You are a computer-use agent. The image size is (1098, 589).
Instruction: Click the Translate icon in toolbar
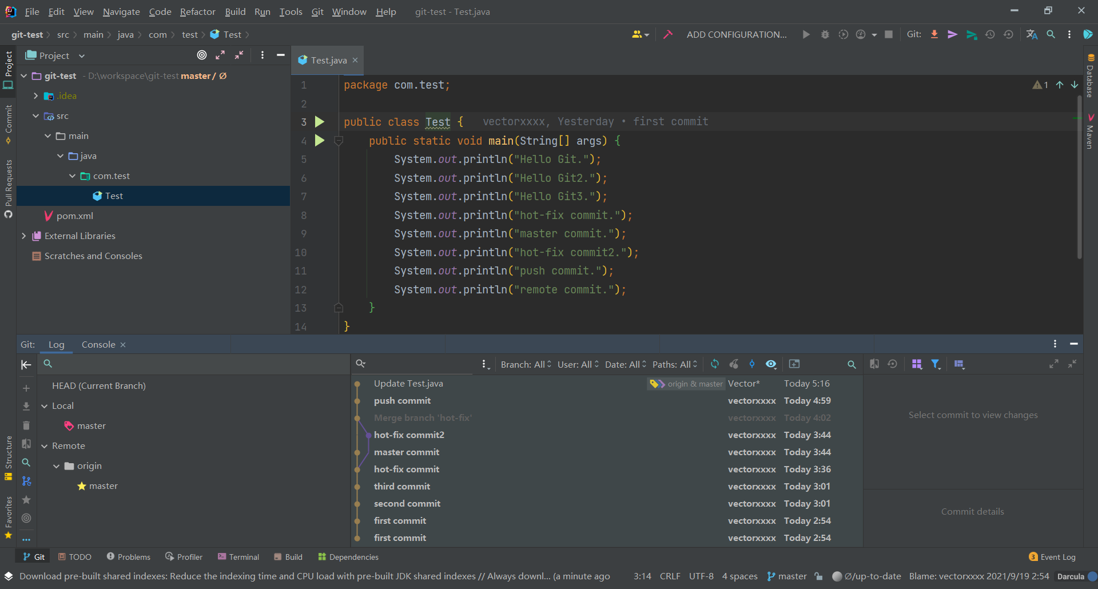pos(1032,34)
